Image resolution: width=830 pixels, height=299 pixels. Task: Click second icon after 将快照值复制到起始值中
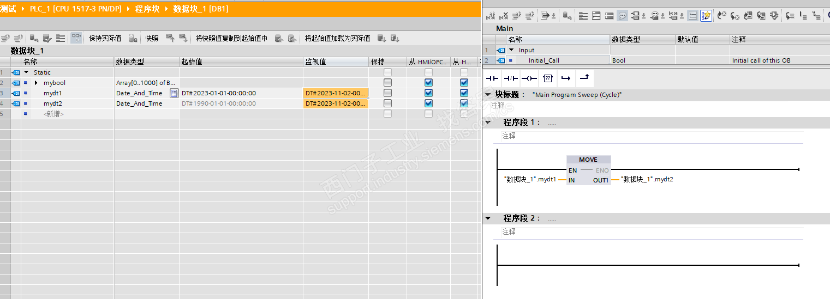coord(292,38)
